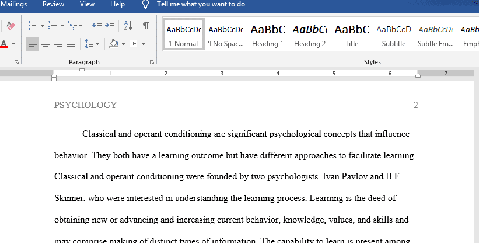This screenshot has width=479, height=243.
Task: Apply shading paint bucket
Action: (x=114, y=44)
